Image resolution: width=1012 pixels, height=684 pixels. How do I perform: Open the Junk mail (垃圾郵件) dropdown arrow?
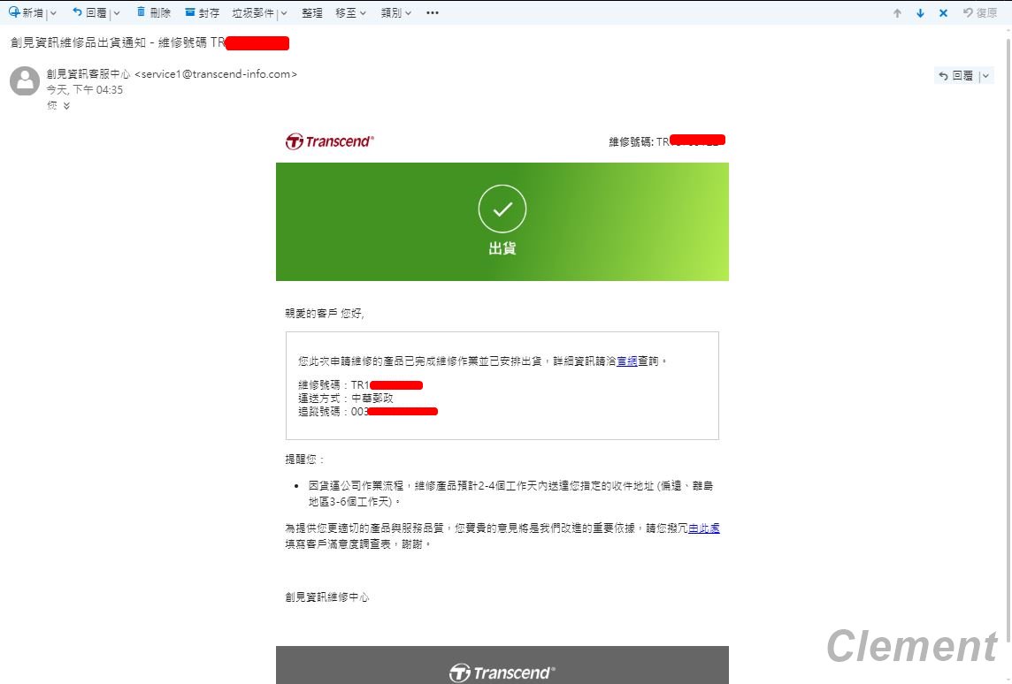pyautogui.click(x=284, y=13)
